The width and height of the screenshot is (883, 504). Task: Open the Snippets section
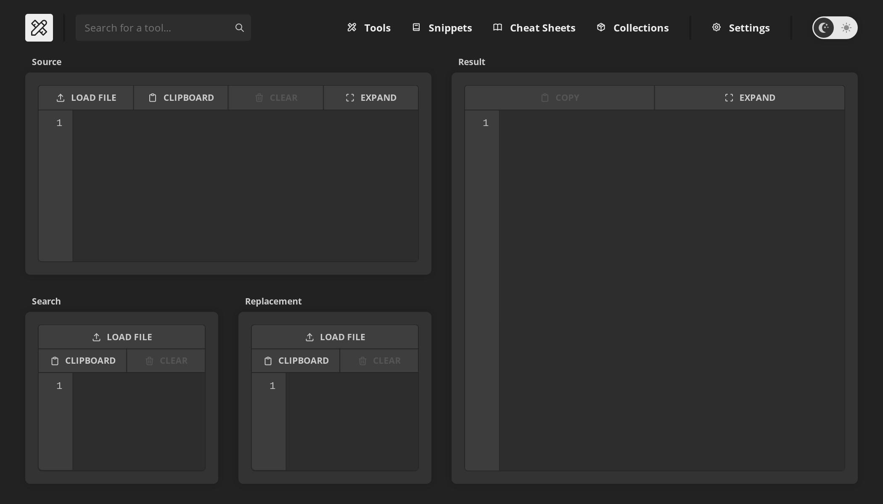(442, 27)
